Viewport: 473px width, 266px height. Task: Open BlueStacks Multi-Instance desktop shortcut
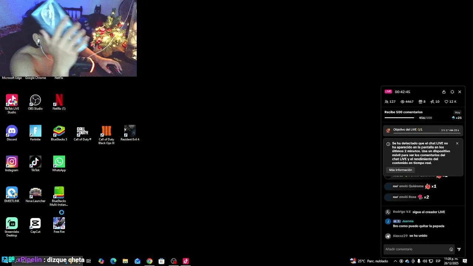pos(59,197)
